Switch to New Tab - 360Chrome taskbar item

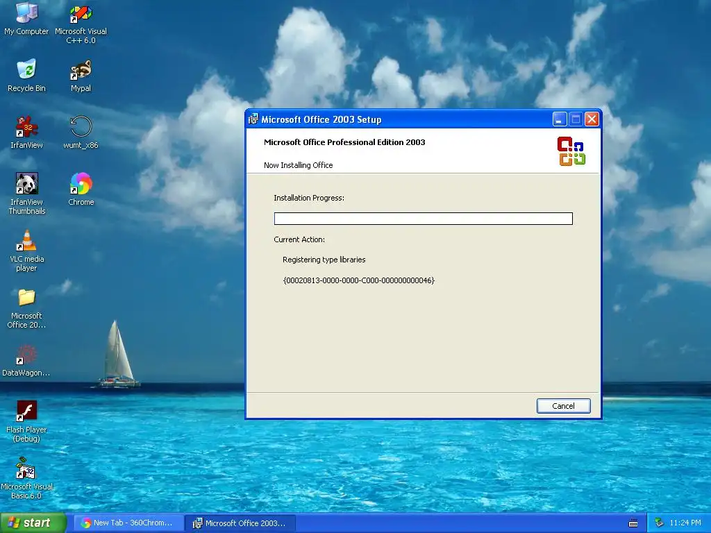point(128,523)
